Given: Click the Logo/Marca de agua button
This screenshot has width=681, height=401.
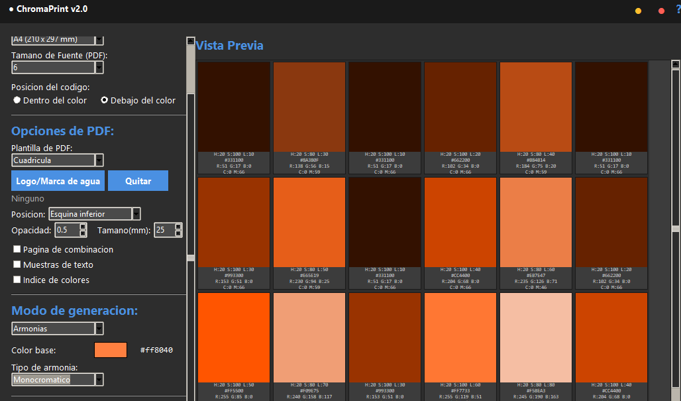Looking at the screenshot, I should click(58, 181).
